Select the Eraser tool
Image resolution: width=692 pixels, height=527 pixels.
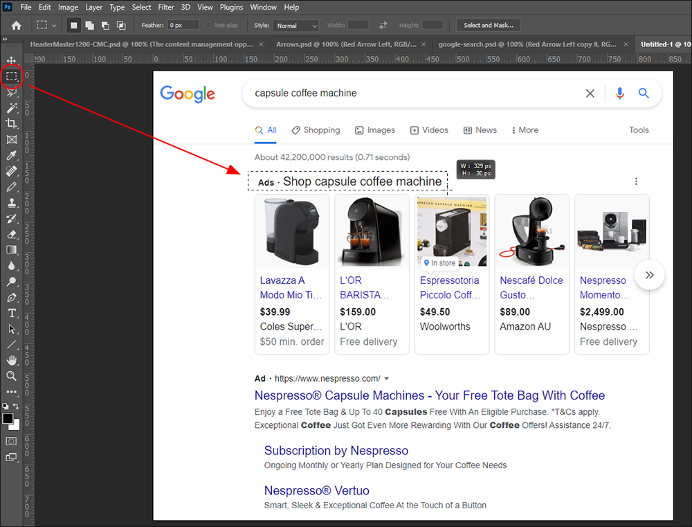[x=12, y=234]
